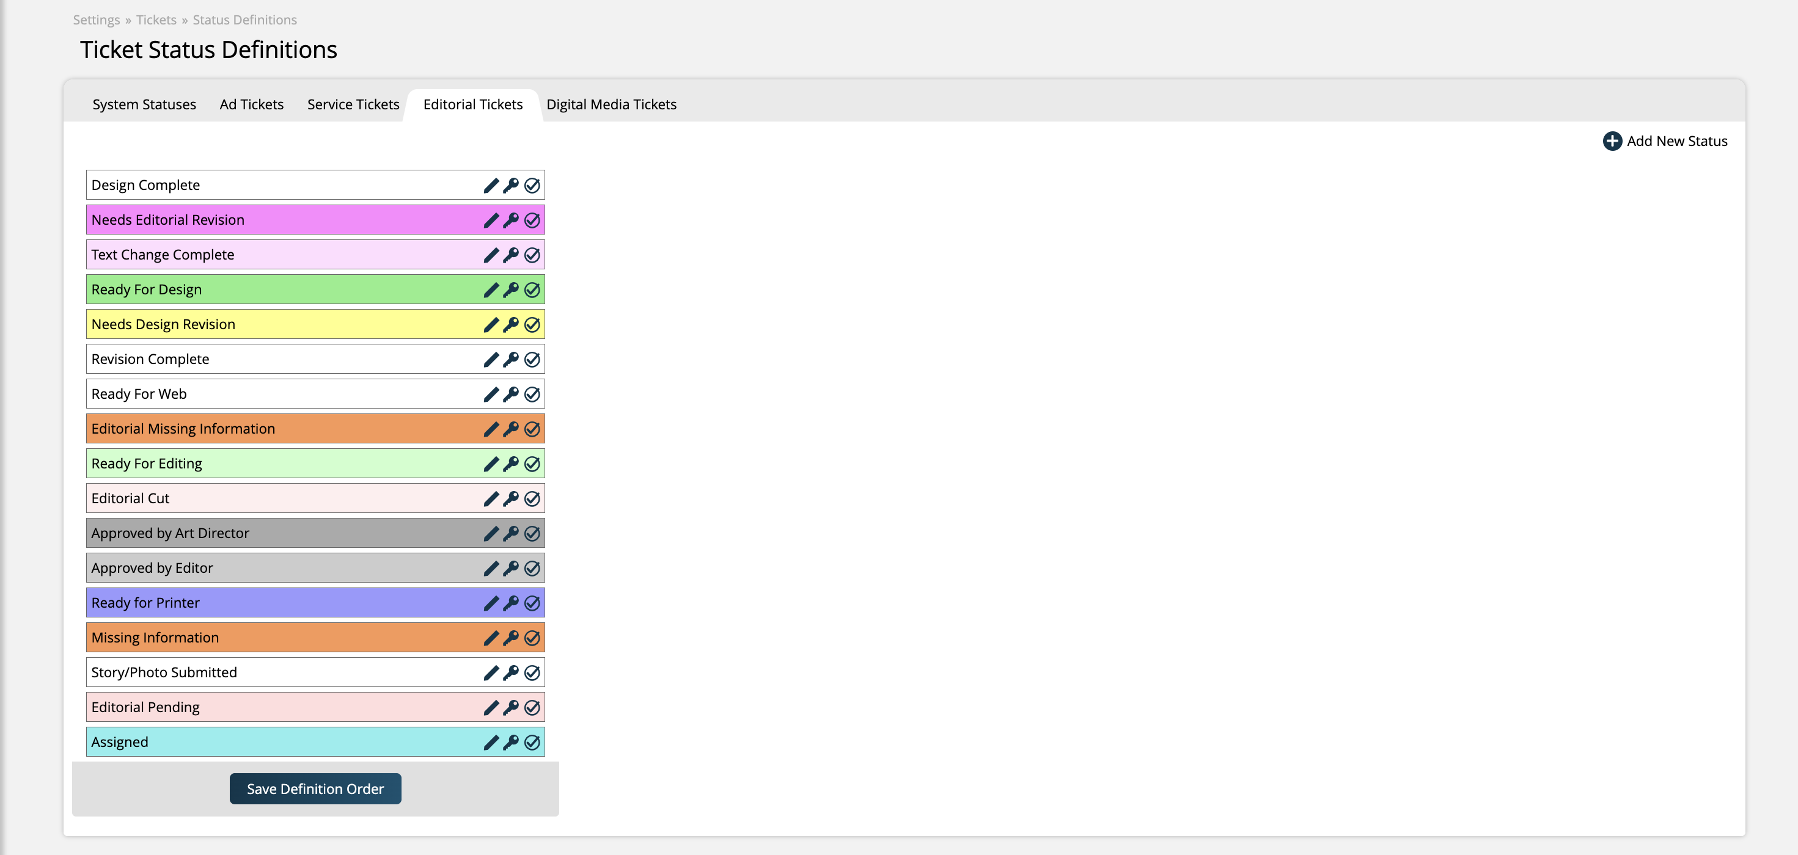Open the pencil editor for Needs Editorial Revision

point(491,220)
